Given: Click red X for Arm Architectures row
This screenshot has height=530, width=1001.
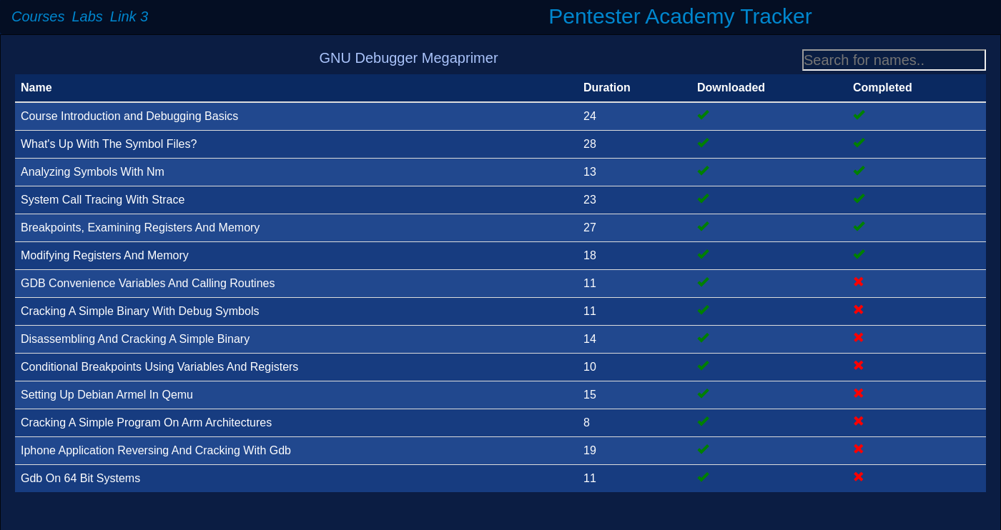Looking at the screenshot, I should tap(858, 421).
